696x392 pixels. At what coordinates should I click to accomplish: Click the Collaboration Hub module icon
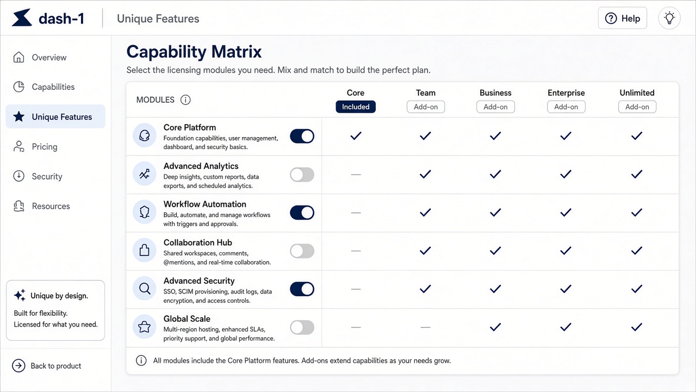pyautogui.click(x=145, y=250)
